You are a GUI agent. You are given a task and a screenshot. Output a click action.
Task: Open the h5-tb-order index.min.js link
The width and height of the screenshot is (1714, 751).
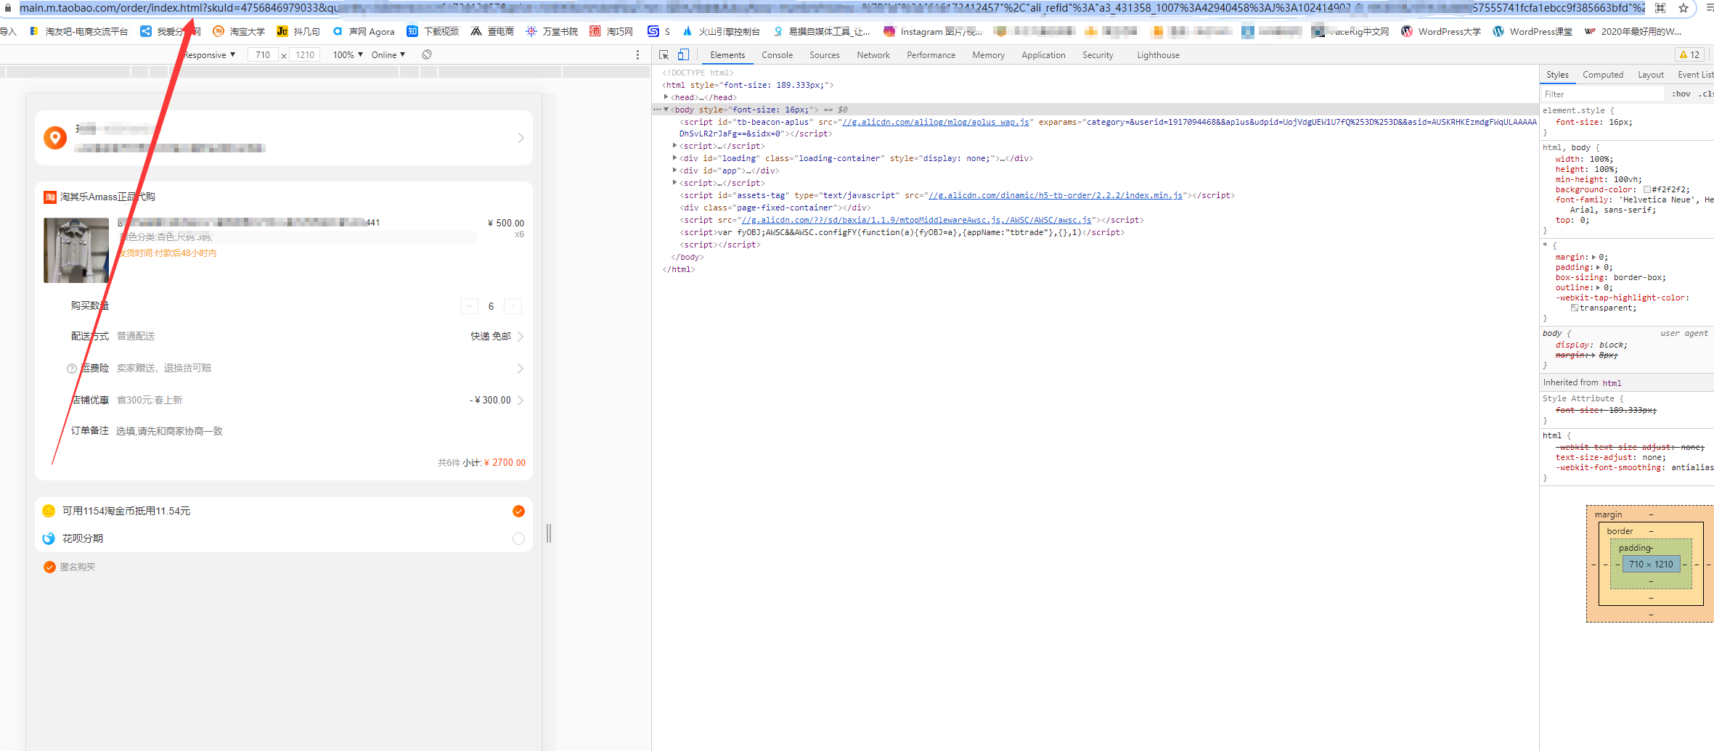click(1056, 195)
